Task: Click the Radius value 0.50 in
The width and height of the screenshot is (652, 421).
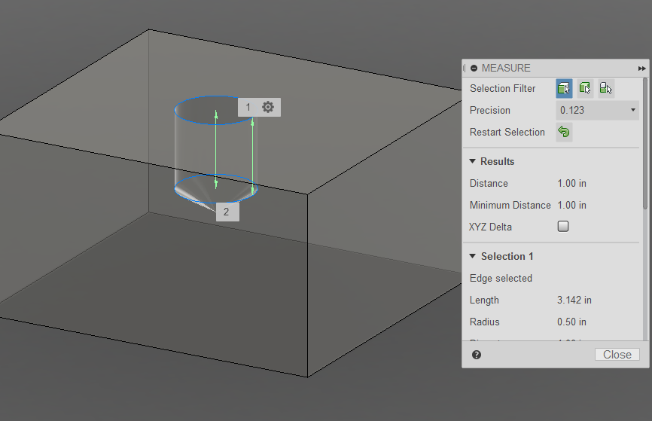Action: click(x=571, y=322)
